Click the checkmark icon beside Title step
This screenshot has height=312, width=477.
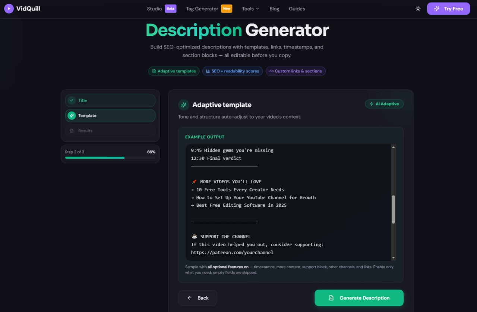(x=72, y=100)
